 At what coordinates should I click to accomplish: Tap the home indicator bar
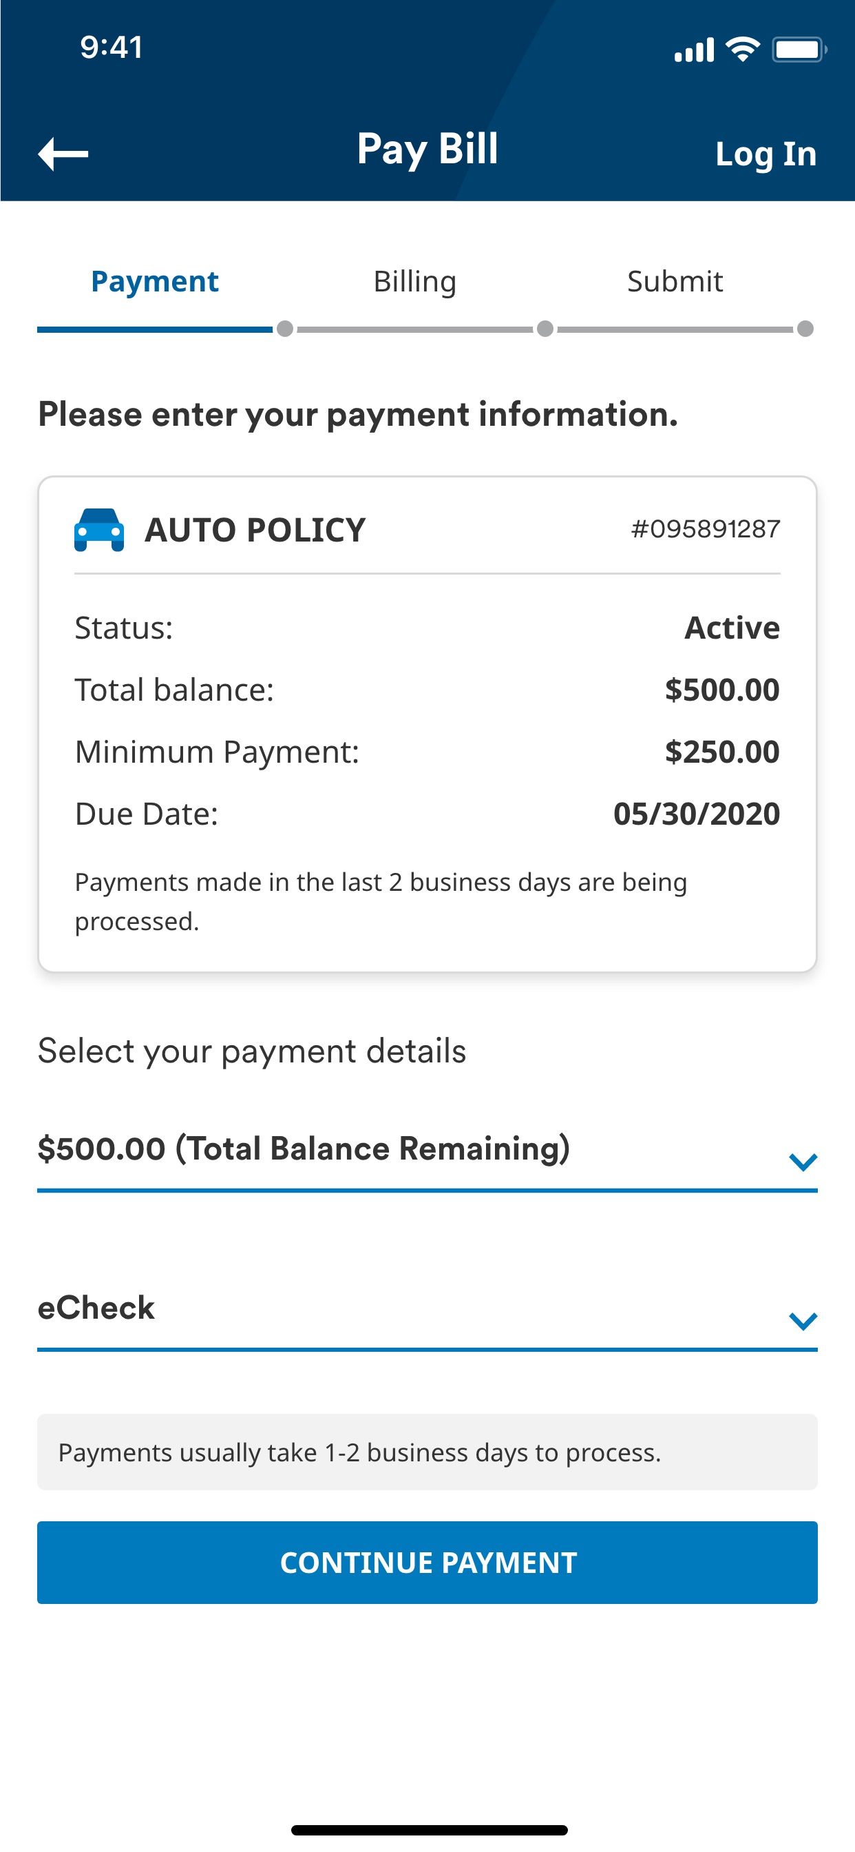[x=429, y=1830]
